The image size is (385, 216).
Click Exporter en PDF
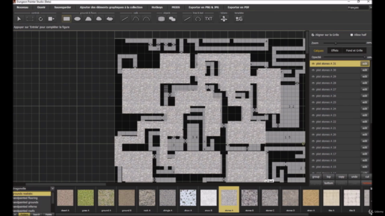pyautogui.click(x=238, y=7)
